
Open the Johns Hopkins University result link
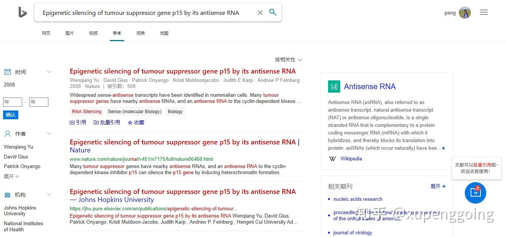[x=183, y=195]
